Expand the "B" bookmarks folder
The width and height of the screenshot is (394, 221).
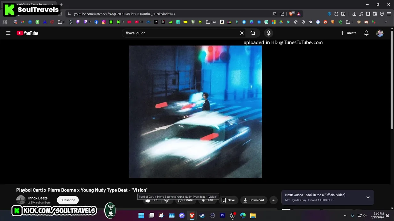click(x=350, y=22)
